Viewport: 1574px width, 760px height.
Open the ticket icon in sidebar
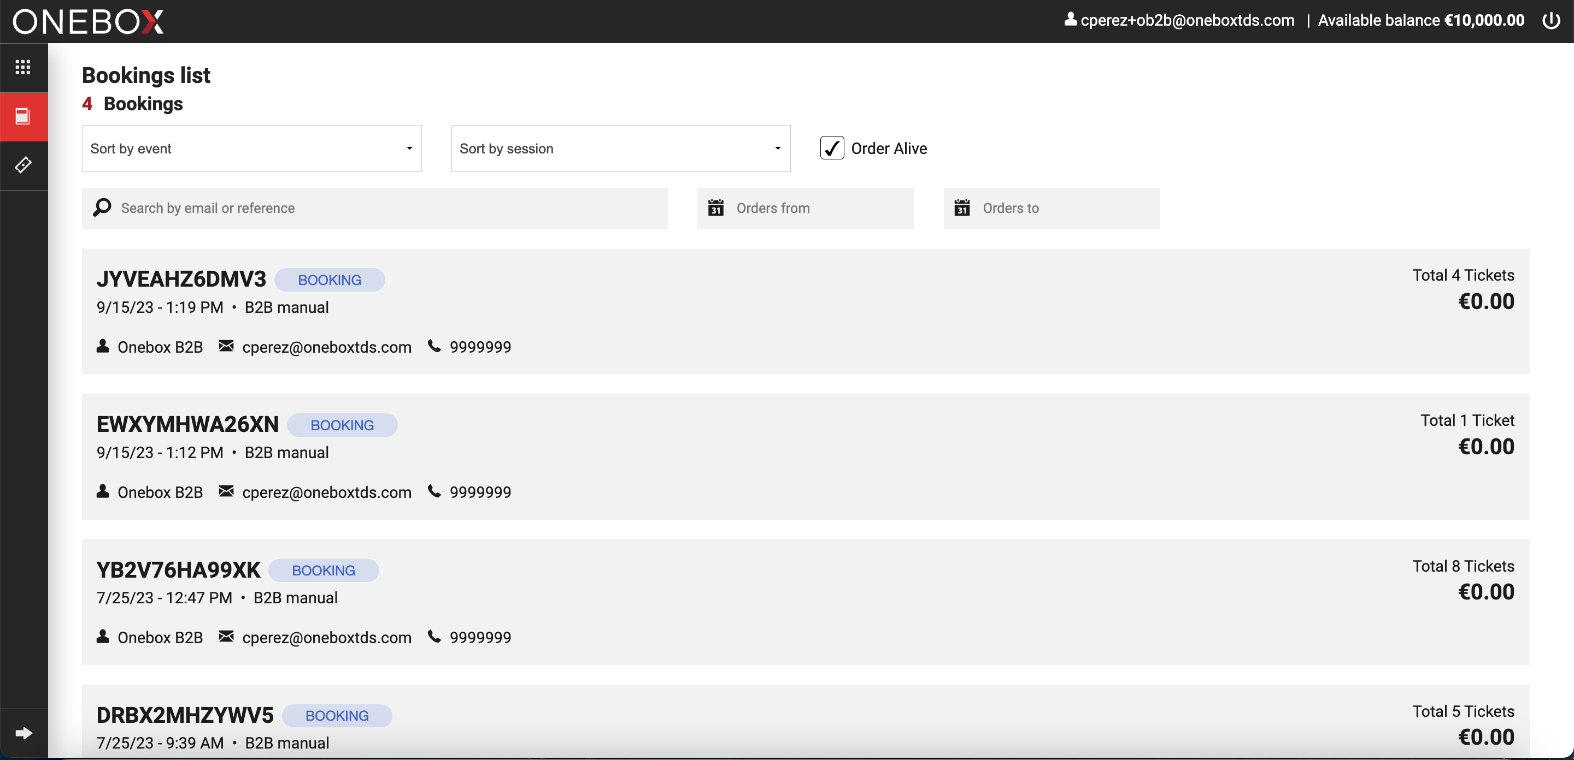click(x=23, y=165)
